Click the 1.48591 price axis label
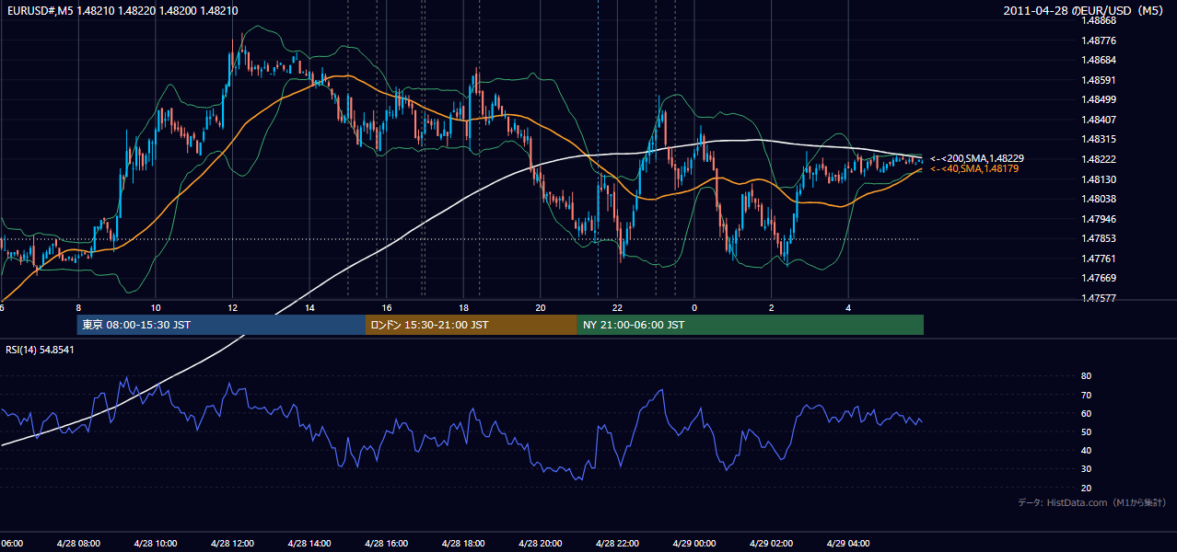 tap(1099, 80)
